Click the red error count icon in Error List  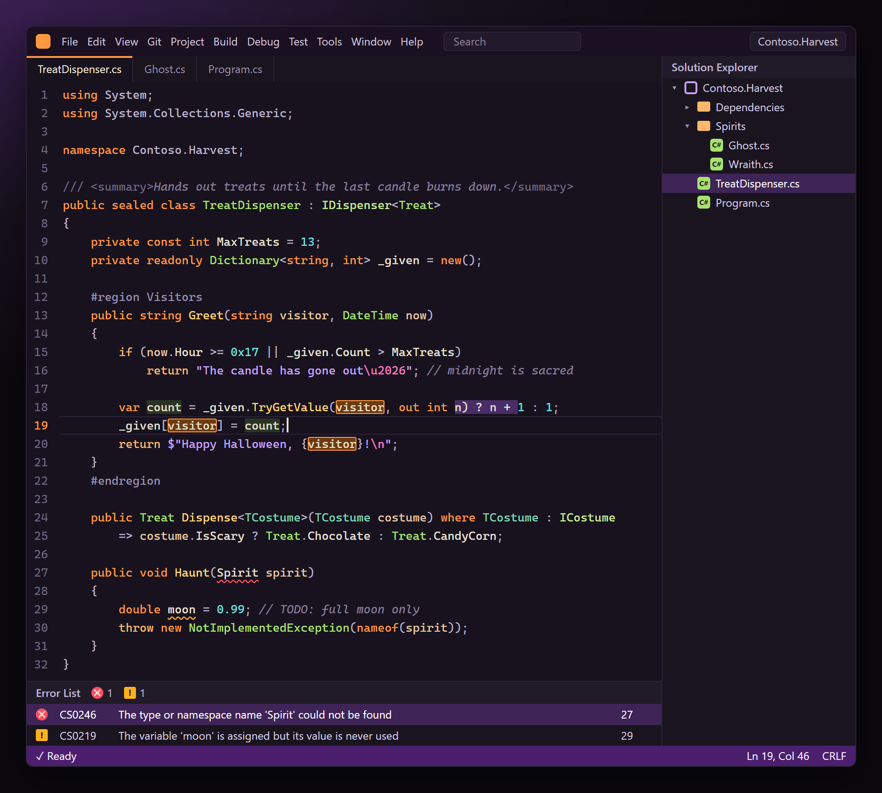click(x=97, y=693)
